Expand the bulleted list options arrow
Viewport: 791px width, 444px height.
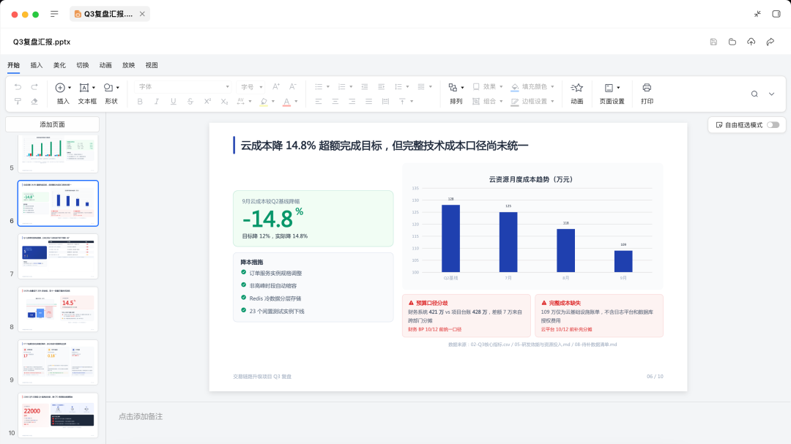tap(328, 87)
